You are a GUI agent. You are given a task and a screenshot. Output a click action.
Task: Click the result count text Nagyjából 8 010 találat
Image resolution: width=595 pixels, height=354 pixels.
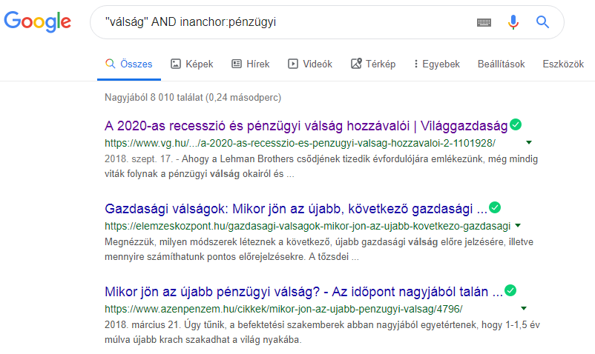pyautogui.click(x=193, y=97)
